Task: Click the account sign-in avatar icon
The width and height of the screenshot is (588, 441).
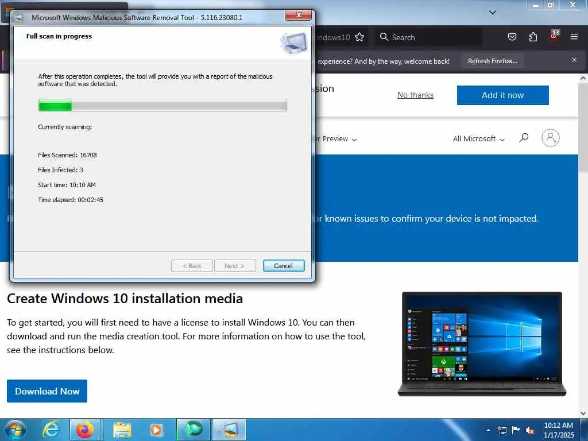Action: click(550, 138)
